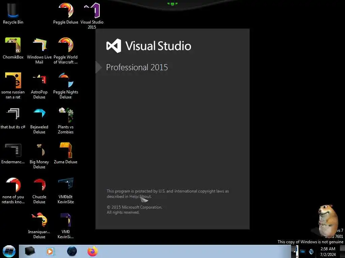This screenshot has height=258, width=345.
Task: Launch Zuma Deluxe shortcut
Action: (66, 154)
